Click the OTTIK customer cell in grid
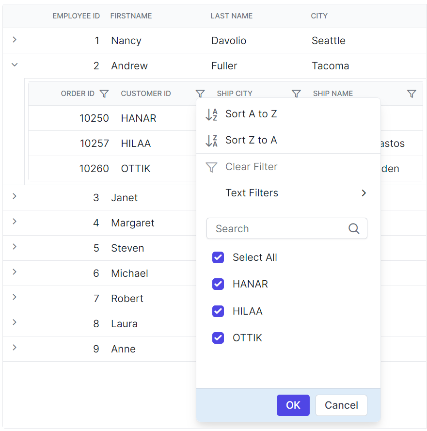This screenshot has height=431, width=427. 136,169
